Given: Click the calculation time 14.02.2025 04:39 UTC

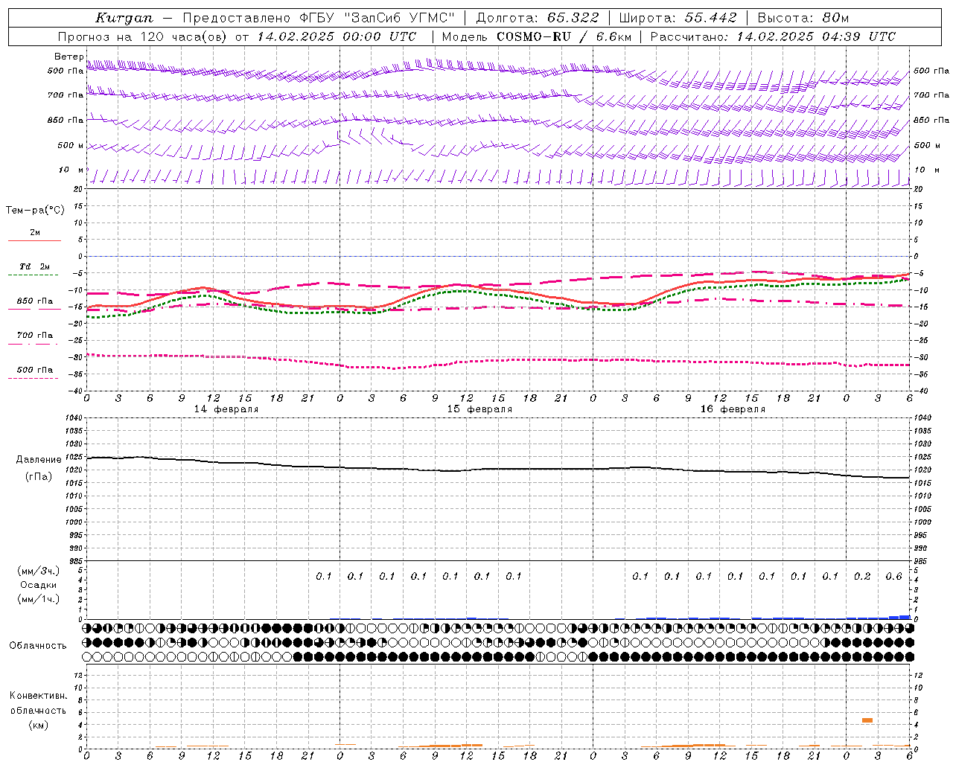Looking at the screenshot, I should click(817, 36).
